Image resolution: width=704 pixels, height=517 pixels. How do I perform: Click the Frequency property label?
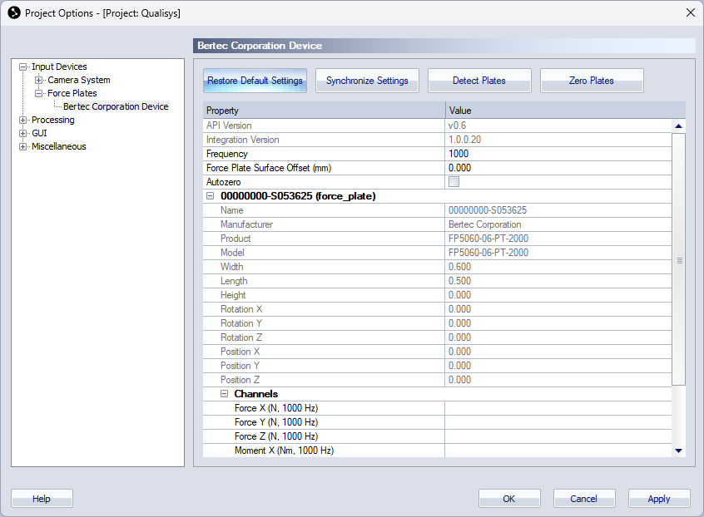226,154
